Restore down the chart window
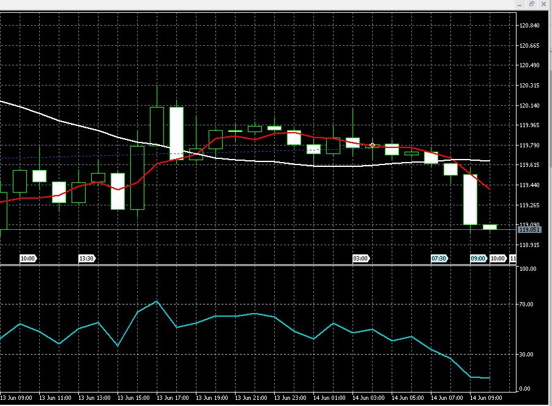Screen dimensions: 552x406 click(x=532, y=4)
